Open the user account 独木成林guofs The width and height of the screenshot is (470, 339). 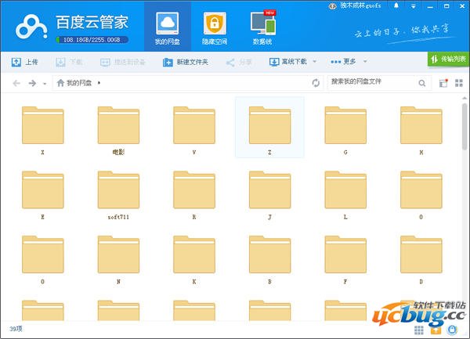[x=355, y=5]
